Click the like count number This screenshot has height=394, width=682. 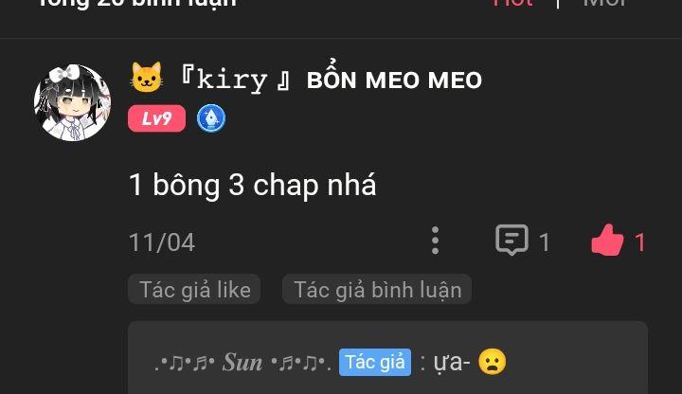639,242
